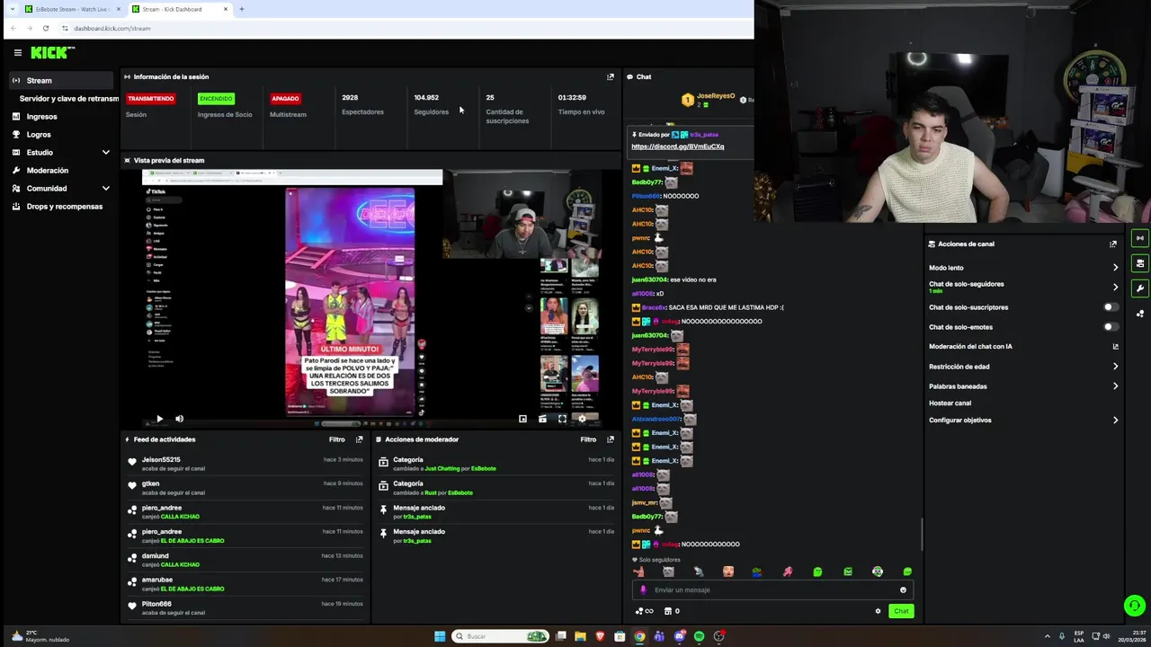Click the browser address bar
Screen dimensions: 1151x647
point(405,28)
